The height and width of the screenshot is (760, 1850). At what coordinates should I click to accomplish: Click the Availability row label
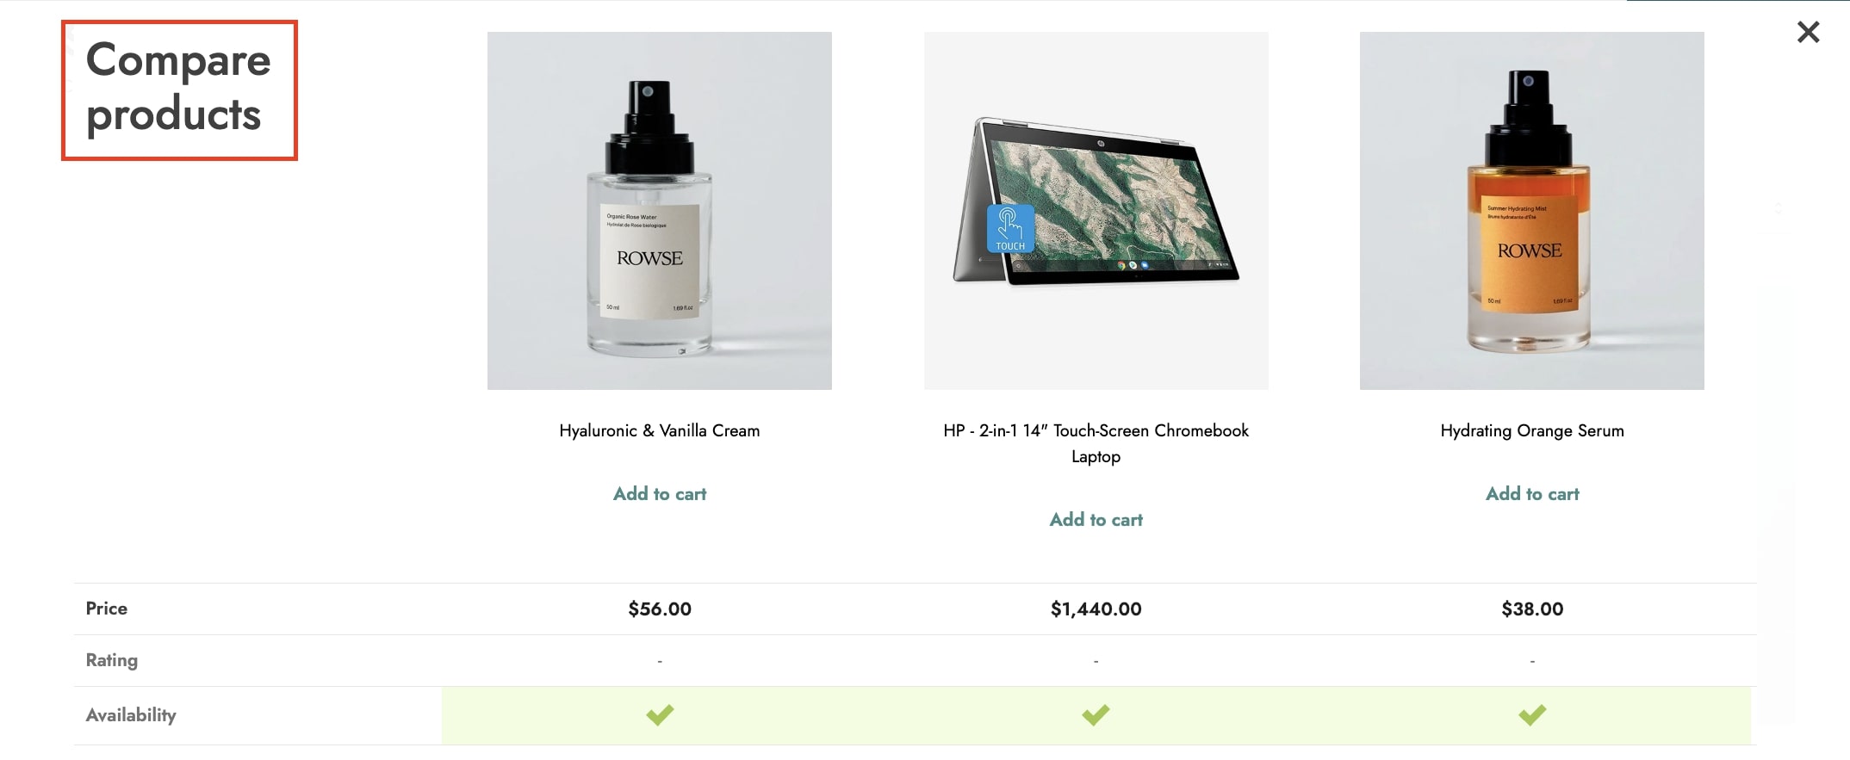(131, 715)
